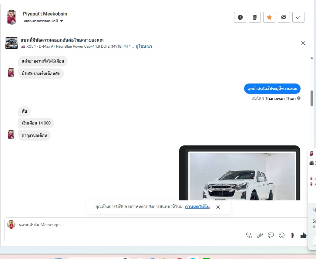Viewport: 316px width, 259px height.
Task: Select message อายุงาน6เดือน
Action: [34, 135]
